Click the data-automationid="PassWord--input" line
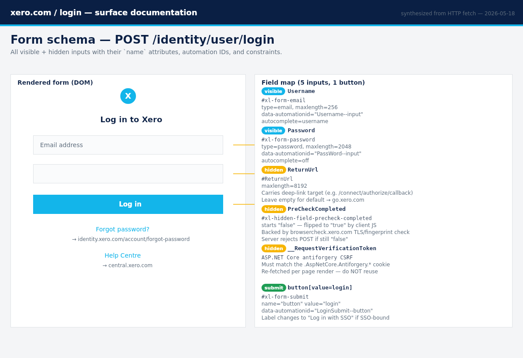Screen dimensions: 523x358 pyautogui.click(x=311, y=154)
